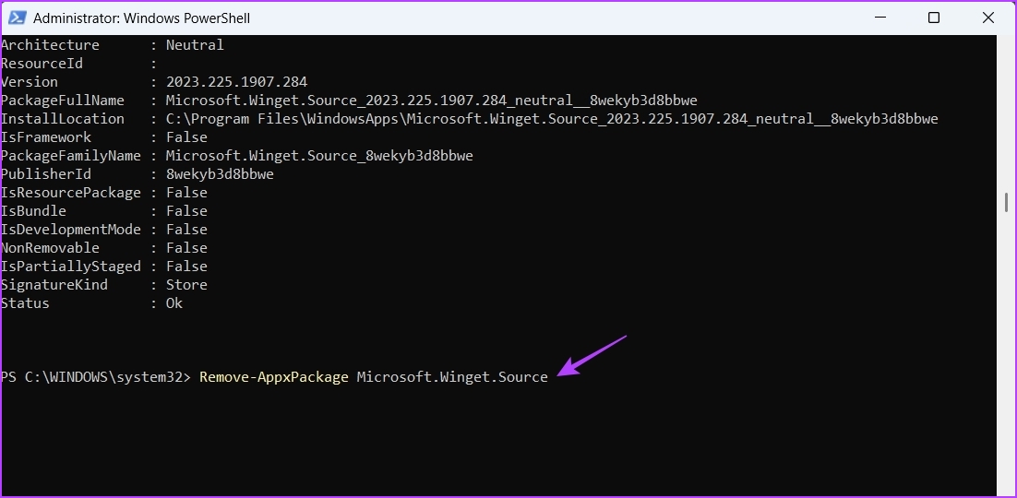Click the SignatureKind value Store
Viewport: 1017px width, 498px height.
pos(186,285)
